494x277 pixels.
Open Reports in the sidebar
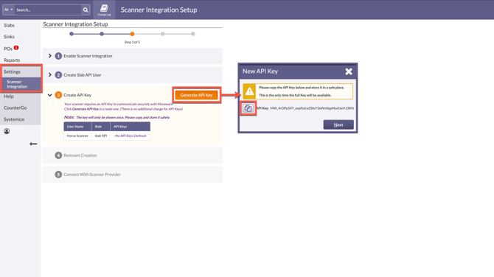[12, 60]
